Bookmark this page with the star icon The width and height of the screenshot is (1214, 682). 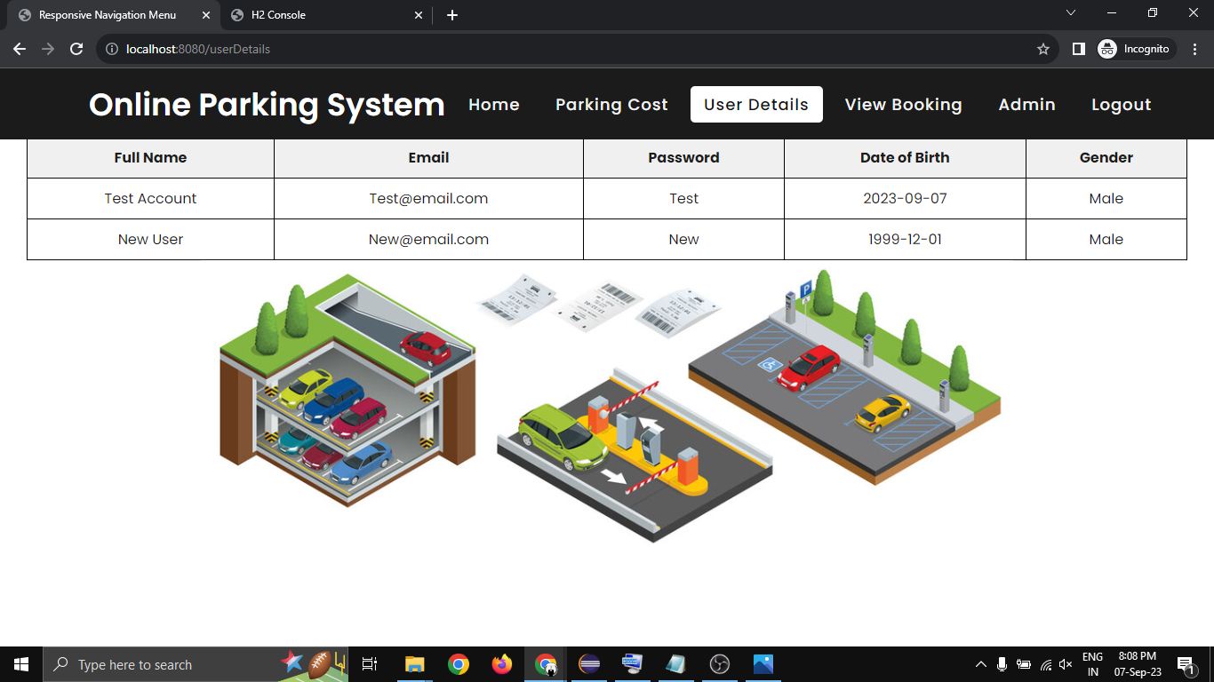[1043, 49]
